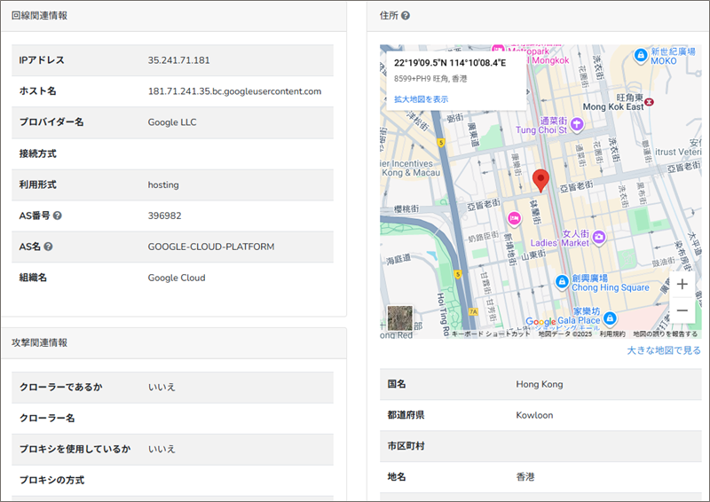Image resolution: width=710 pixels, height=502 pixels.
Task: Click the 攻撃関連情報 panel header
Action: 174,343
